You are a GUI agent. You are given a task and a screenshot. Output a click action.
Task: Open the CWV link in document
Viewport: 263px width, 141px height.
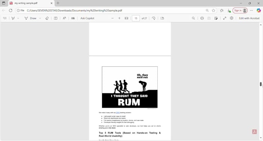(x=118, y=113)
